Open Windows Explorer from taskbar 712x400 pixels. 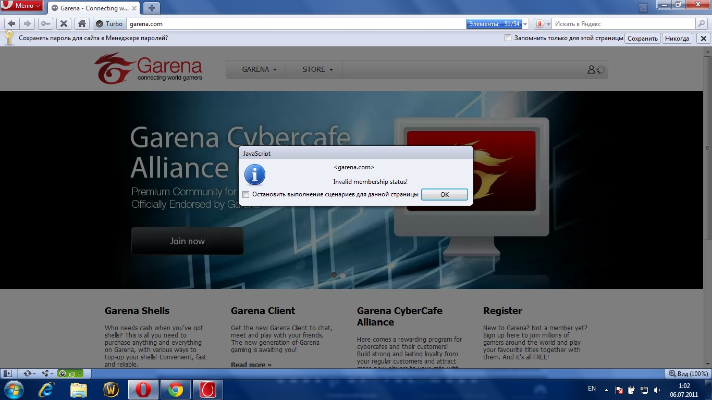[79, 390]
